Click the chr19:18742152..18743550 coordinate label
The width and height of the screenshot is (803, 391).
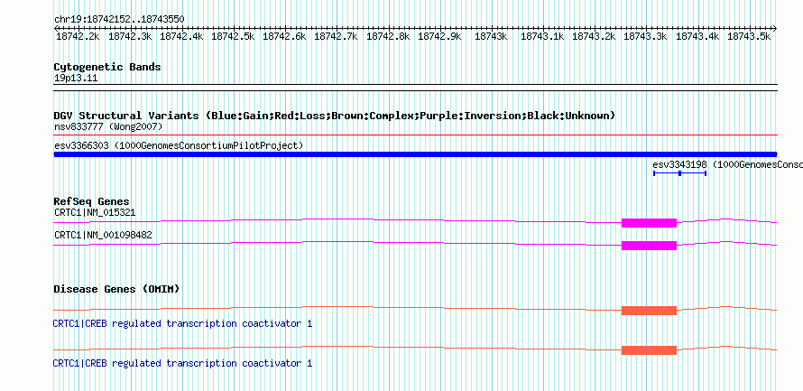point(119,20)
